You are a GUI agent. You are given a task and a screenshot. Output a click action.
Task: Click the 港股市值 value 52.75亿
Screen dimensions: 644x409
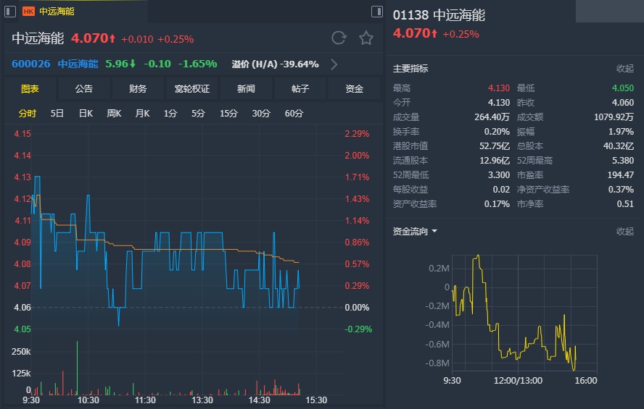(495, 146)
